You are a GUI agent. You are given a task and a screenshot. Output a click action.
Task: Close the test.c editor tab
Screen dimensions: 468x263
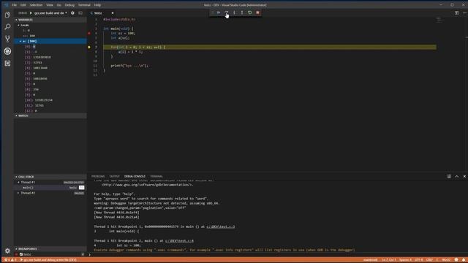tap(113, 13)
